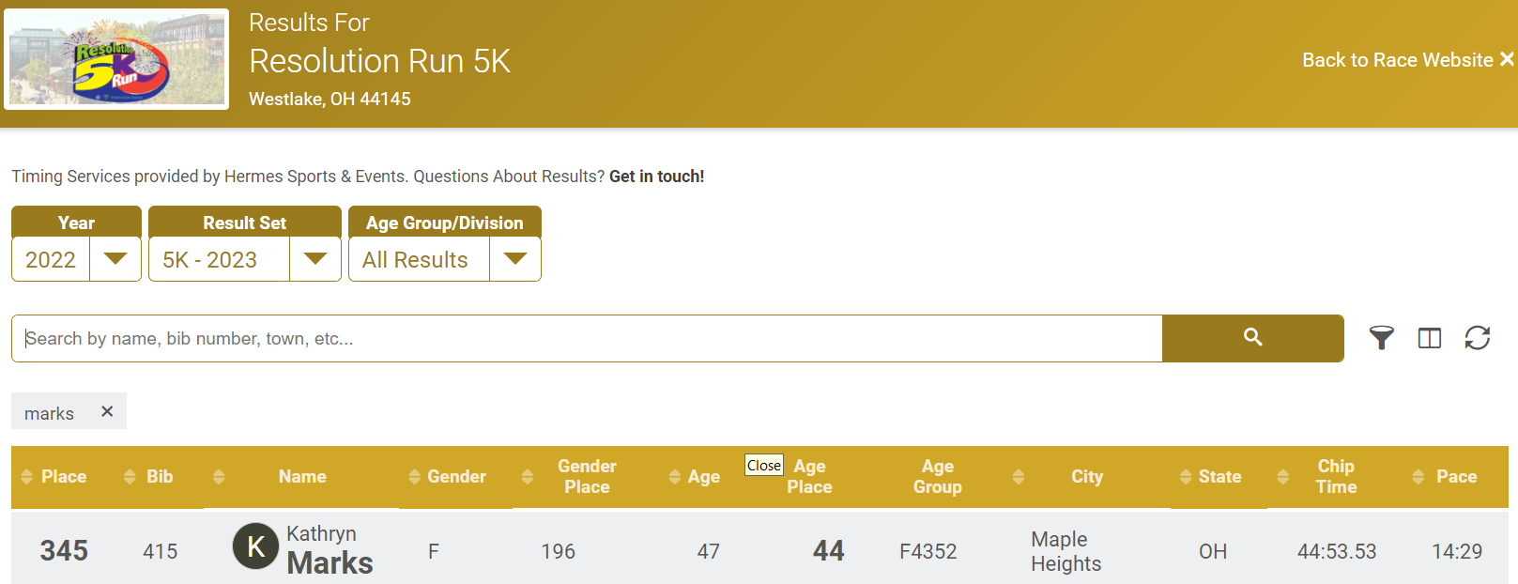
Task: Open Kathryn Marks result name
Action: [329, 549]
